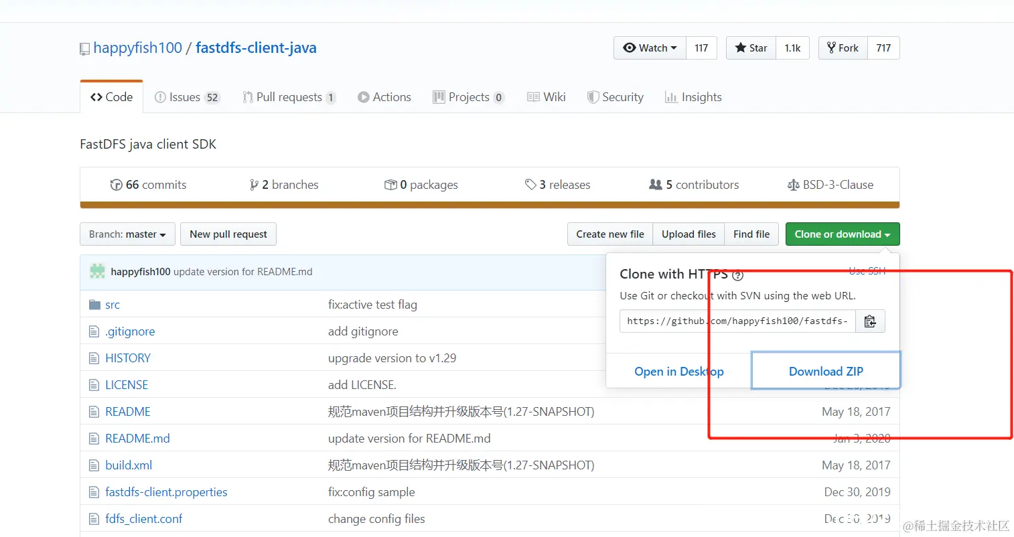Open the Pull requests tab

point(289,97)
